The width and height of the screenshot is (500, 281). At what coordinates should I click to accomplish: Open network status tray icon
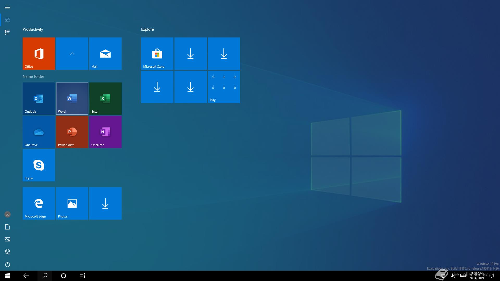(442, 276)
